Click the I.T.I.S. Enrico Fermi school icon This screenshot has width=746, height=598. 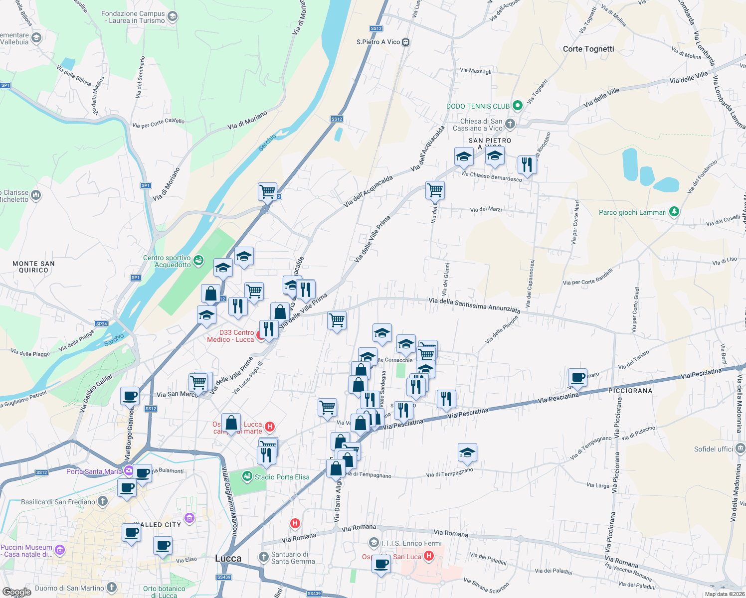(x=373, y=543)
